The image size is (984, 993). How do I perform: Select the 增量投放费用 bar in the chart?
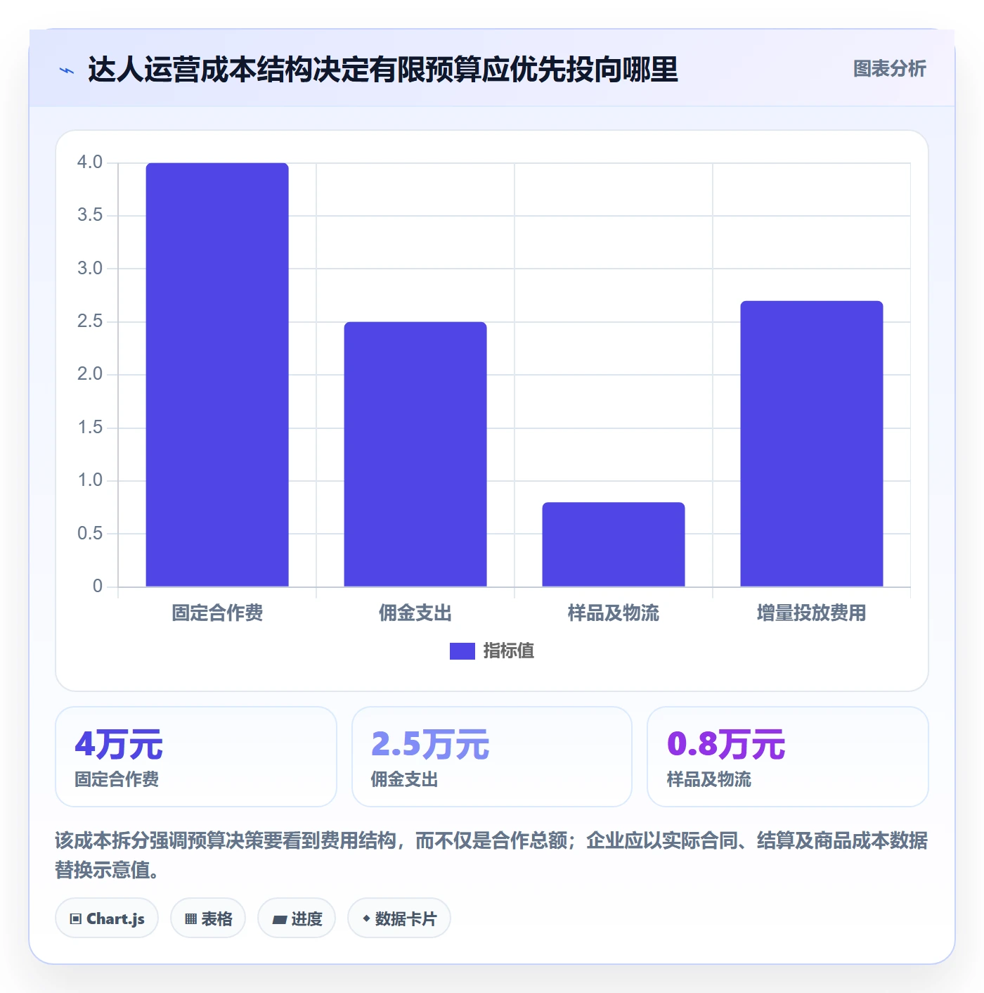(812, 444)
